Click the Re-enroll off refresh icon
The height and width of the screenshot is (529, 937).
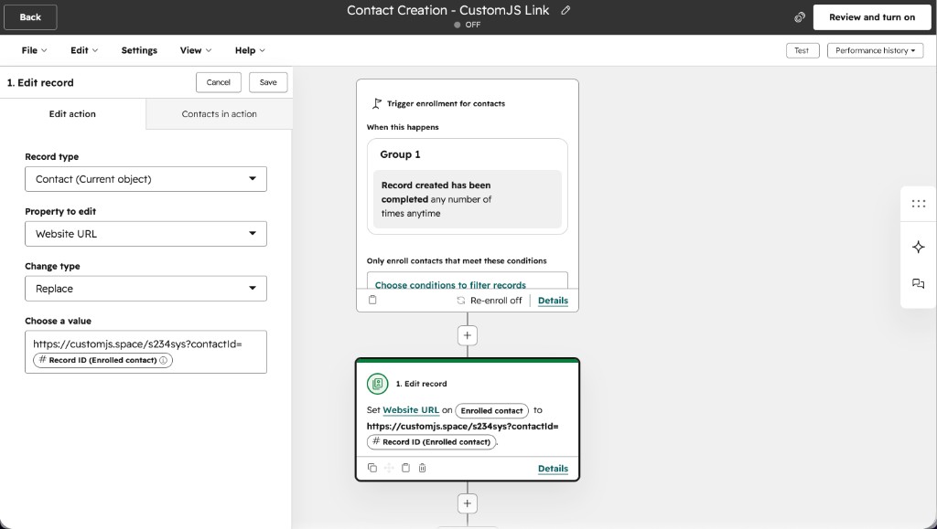(x=461, y=301)
